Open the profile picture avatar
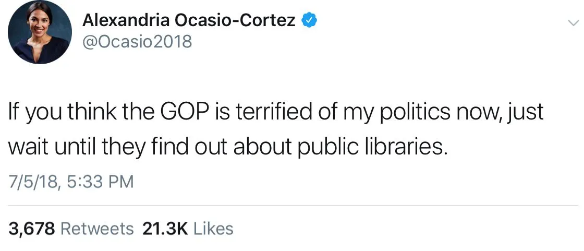This screenshot has height=251, width=584. (x=40, y=33)
